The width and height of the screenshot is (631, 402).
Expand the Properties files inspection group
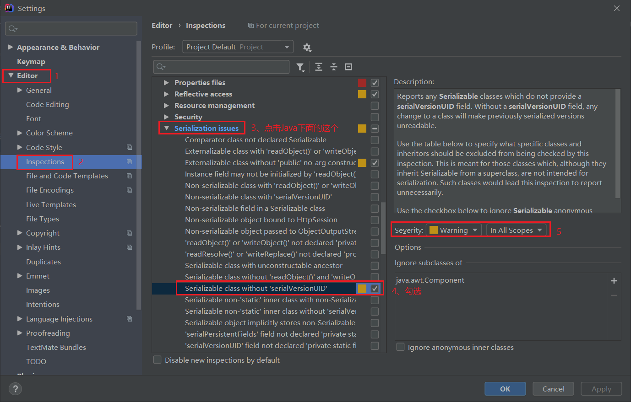pos(166,83)
